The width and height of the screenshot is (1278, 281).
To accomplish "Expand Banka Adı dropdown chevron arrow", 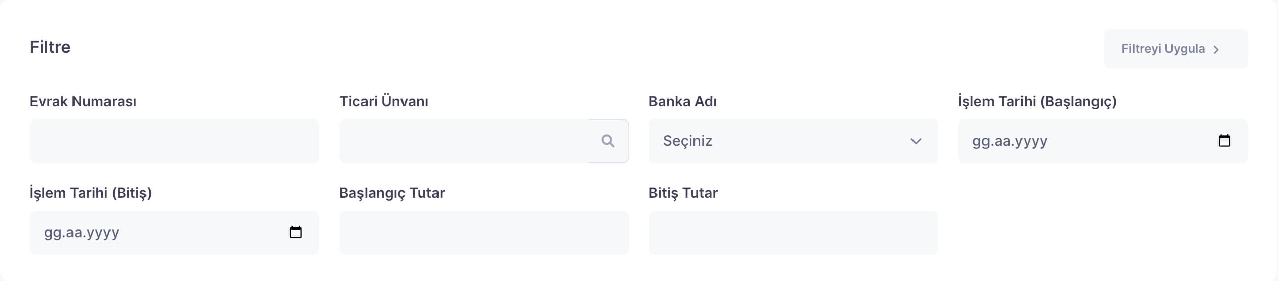I will [x=916, y=141].
